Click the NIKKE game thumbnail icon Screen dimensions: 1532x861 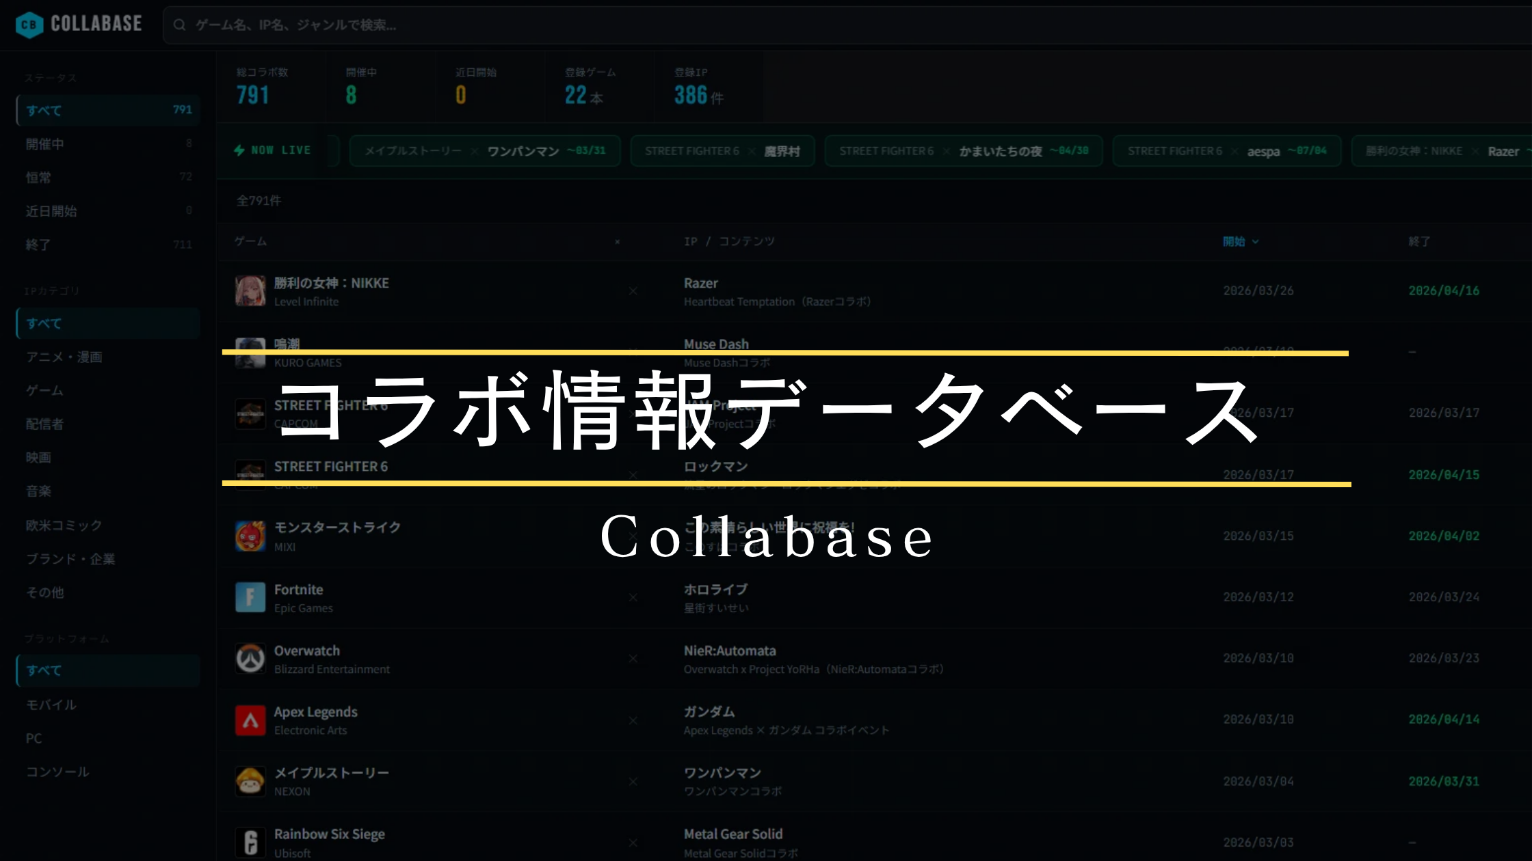tap(250, 291)
